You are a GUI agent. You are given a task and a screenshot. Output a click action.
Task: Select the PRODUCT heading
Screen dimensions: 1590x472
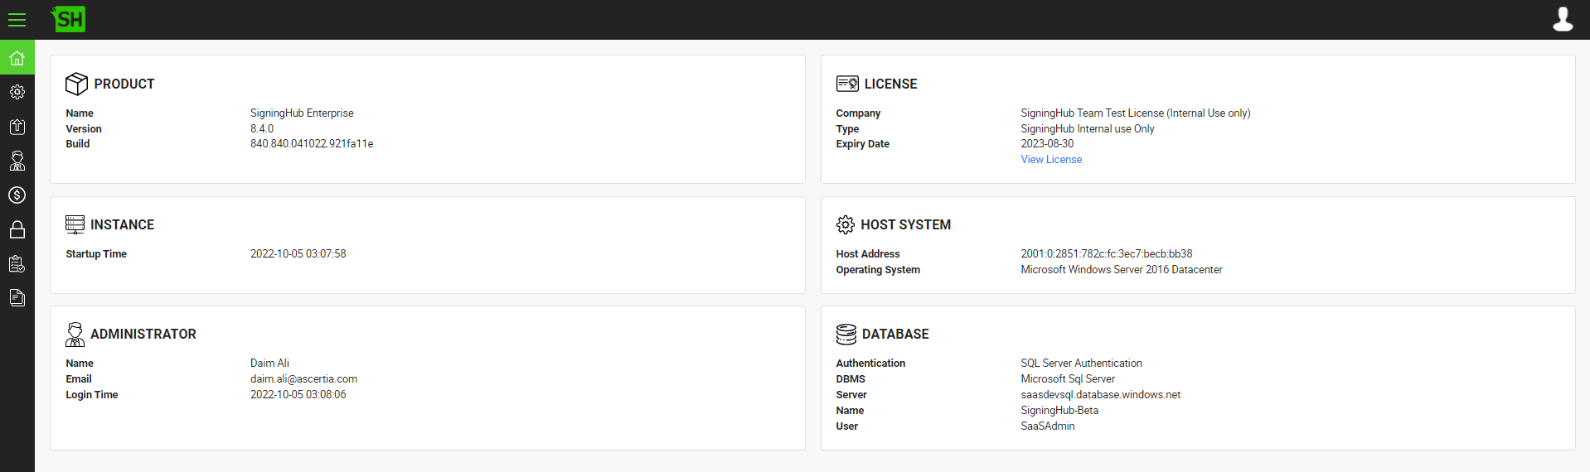coord(124,84)
